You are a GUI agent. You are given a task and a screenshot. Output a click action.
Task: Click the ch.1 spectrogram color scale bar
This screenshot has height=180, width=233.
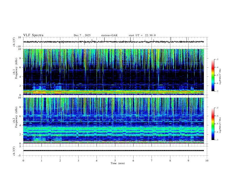[213, 75]
